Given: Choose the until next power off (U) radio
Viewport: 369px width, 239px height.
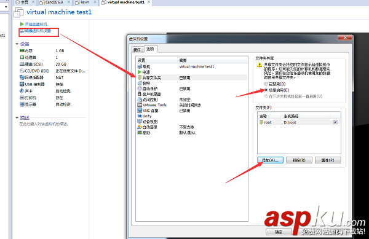Looking at the screenshot, I should pos(266,96).
